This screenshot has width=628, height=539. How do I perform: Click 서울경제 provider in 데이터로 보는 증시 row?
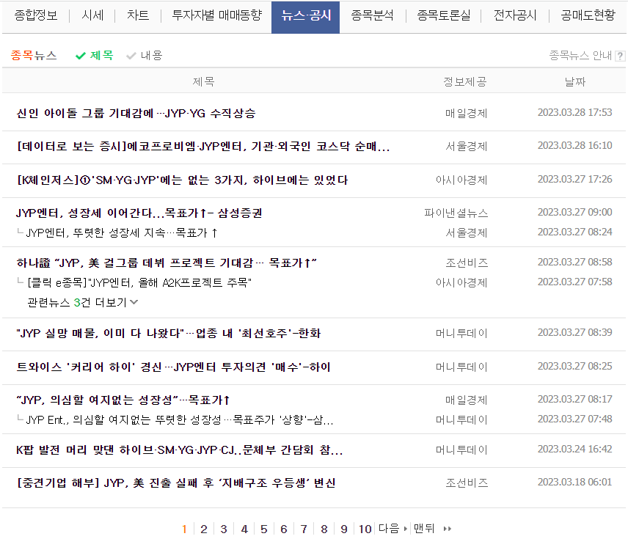coord(467,147)
